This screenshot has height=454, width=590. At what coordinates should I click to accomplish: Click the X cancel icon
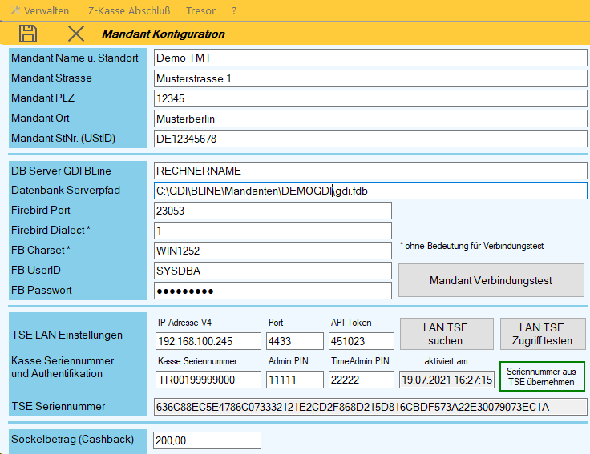[x=76, y=34]
